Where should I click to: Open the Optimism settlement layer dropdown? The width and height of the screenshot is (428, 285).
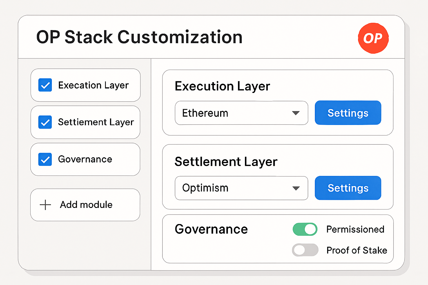(241, 188)
